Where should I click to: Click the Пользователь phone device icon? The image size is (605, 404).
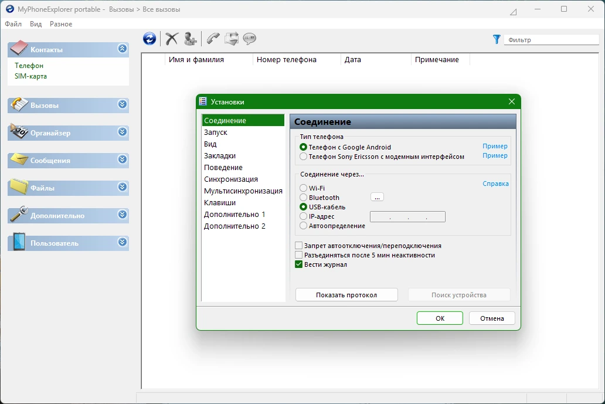pos(19,242)
